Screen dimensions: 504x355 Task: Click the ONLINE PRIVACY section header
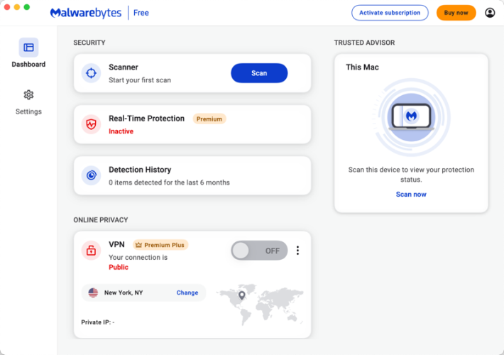[101, 220]
